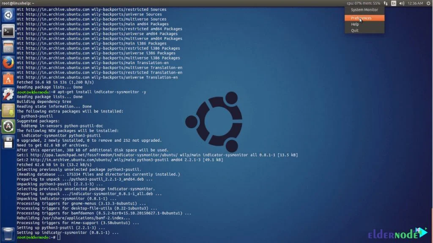This screenshot has height=243, width=433.
Task: Open the session power gear menu
Action: pos(428,3)
